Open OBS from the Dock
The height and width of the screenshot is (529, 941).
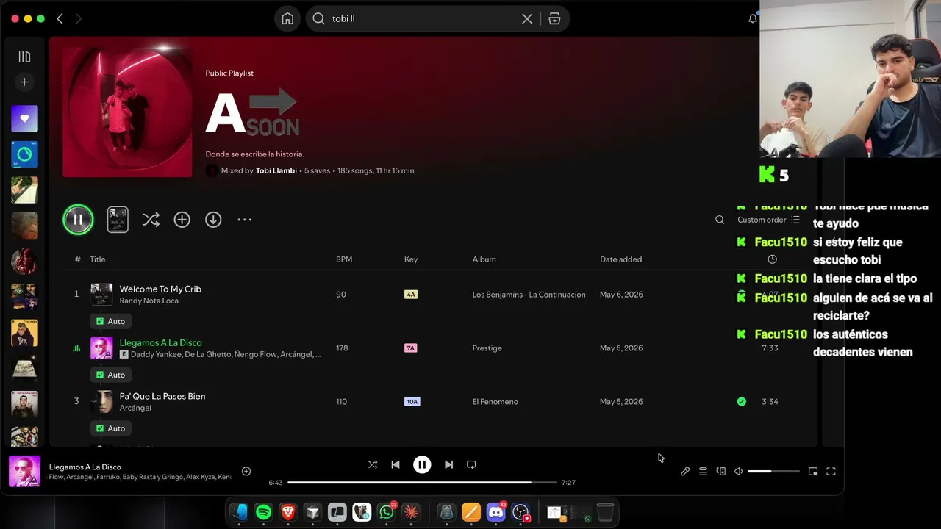521,512
